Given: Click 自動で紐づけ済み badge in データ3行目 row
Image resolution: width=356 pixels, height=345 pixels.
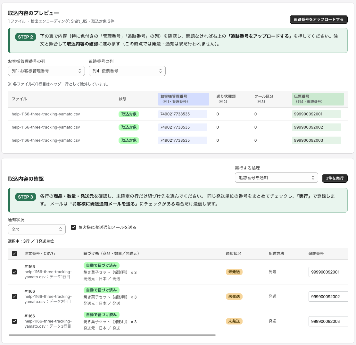Looking at the screenshot, I should pyautogui.click(x=102, y=315).
